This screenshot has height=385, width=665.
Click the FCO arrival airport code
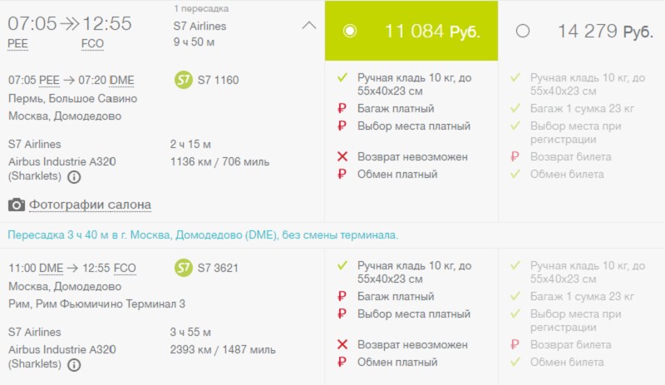pyautogui.click(x=92, y=44)
